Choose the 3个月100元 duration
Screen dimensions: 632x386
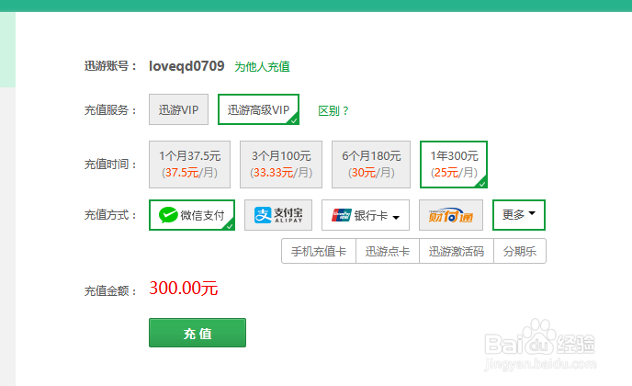click(x=281, y=165)
